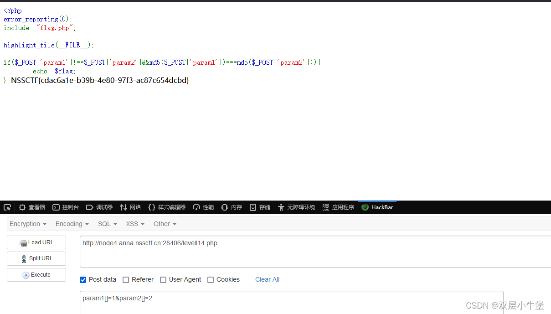Image resolution: width=551 pixels, height=314 pixels.
Task: Click the Clear All link
Action: point(267,279)
